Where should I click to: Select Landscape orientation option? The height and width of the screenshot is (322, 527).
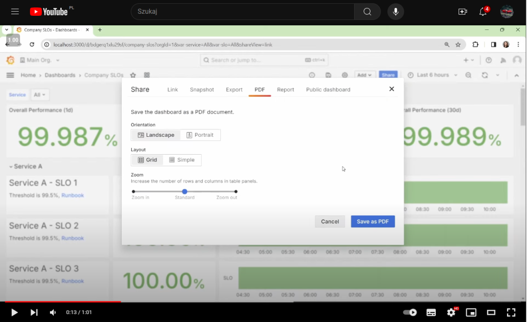click(x=156, y=135)
